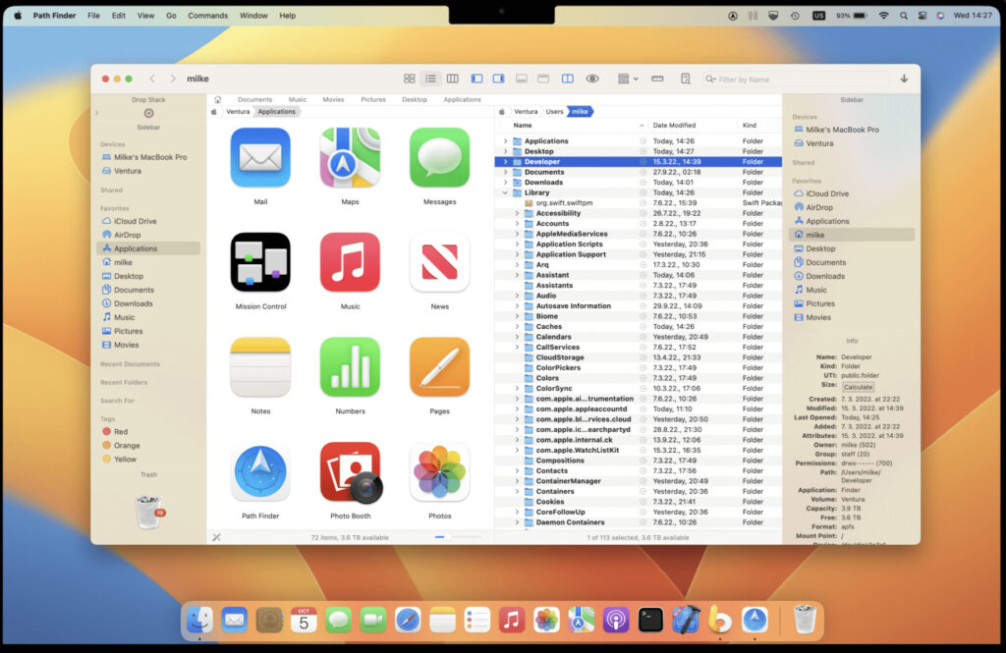Toggle the left sidebar pane visibility
This screenshot has width=1006, height=653.
(477, 79)
